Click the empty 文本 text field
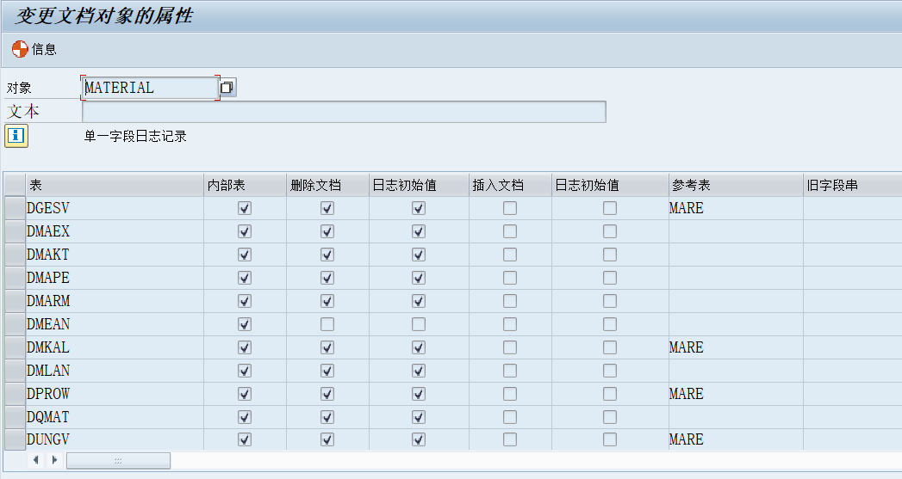Image resolution: width=902 pixels, height=479 pixels. coord(344,112)
